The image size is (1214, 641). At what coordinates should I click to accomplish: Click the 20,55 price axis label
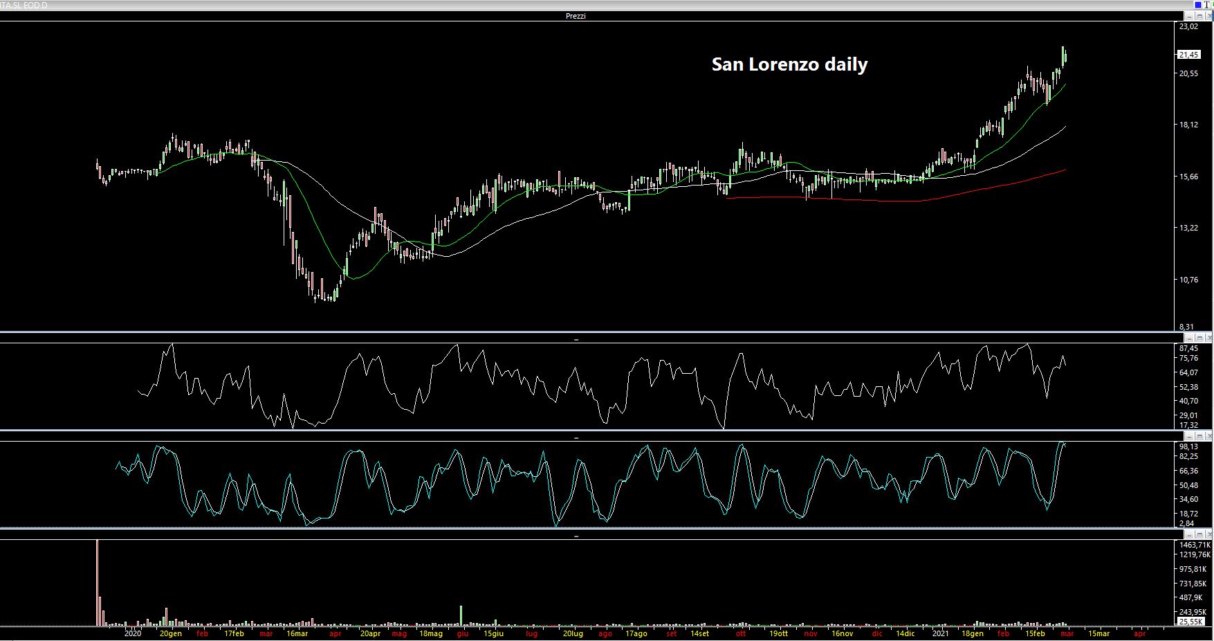1189,73
